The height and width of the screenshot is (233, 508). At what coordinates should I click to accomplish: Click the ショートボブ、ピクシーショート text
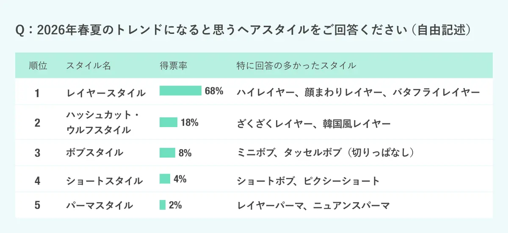coord(308,181)
